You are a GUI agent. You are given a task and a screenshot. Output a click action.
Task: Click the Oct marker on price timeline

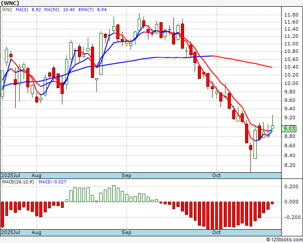pos(216,175)
